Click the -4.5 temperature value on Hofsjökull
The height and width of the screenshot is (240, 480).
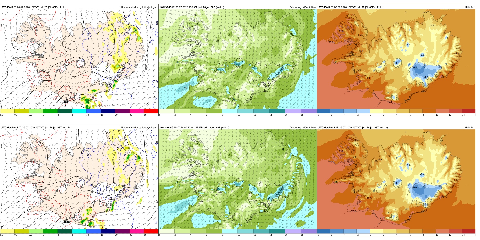pyautogui.click(x=397, y=183)
